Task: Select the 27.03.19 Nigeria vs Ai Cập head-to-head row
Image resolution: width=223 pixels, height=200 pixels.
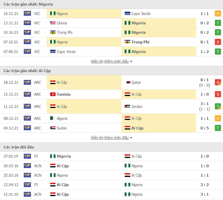Action: (111, 156)
